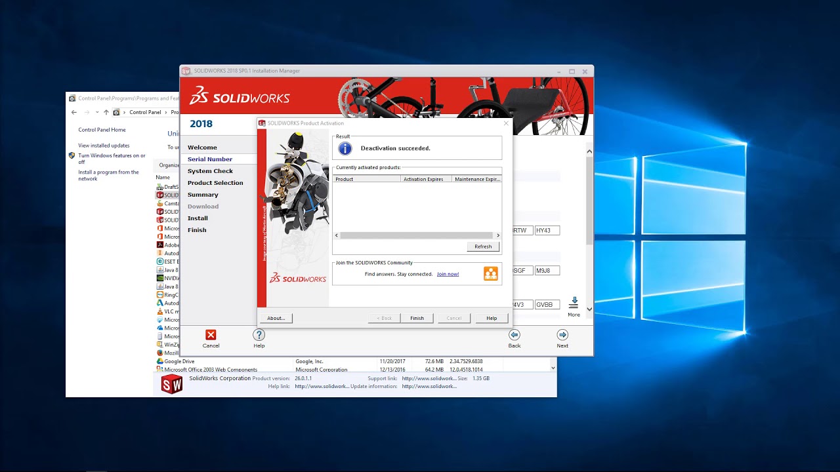Click the Next arrow icon in Installation Manager
This screenshot has width=840, height=472.
tap(562, 335)
